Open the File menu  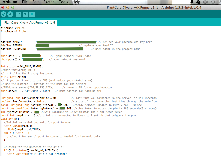[25, 2]
